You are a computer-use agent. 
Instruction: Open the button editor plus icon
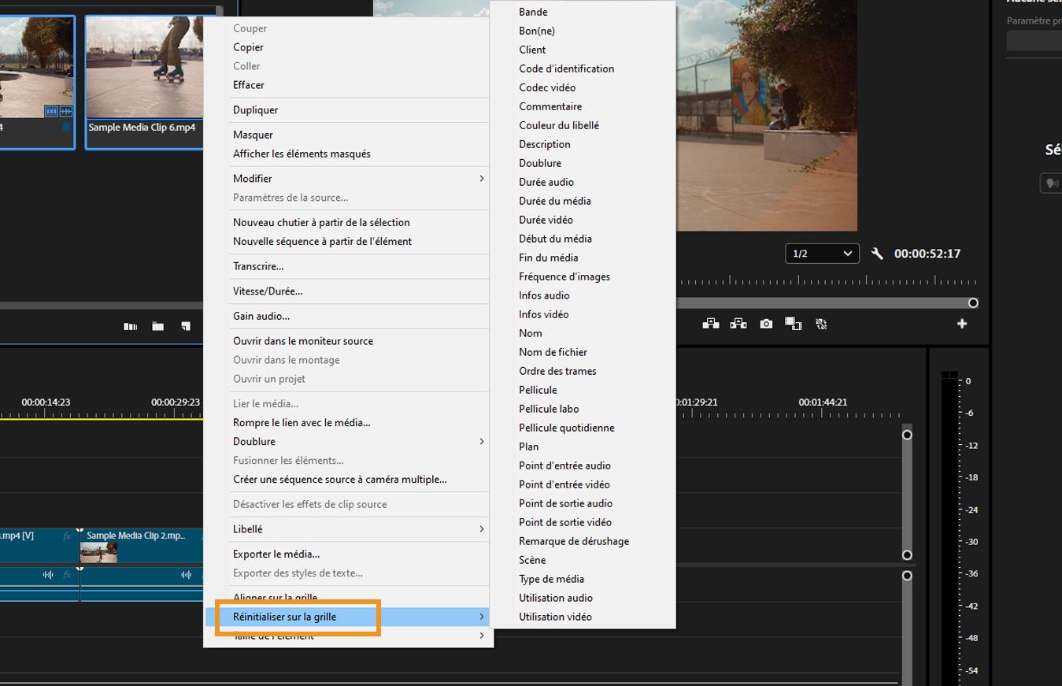click(x=961, y=324)
